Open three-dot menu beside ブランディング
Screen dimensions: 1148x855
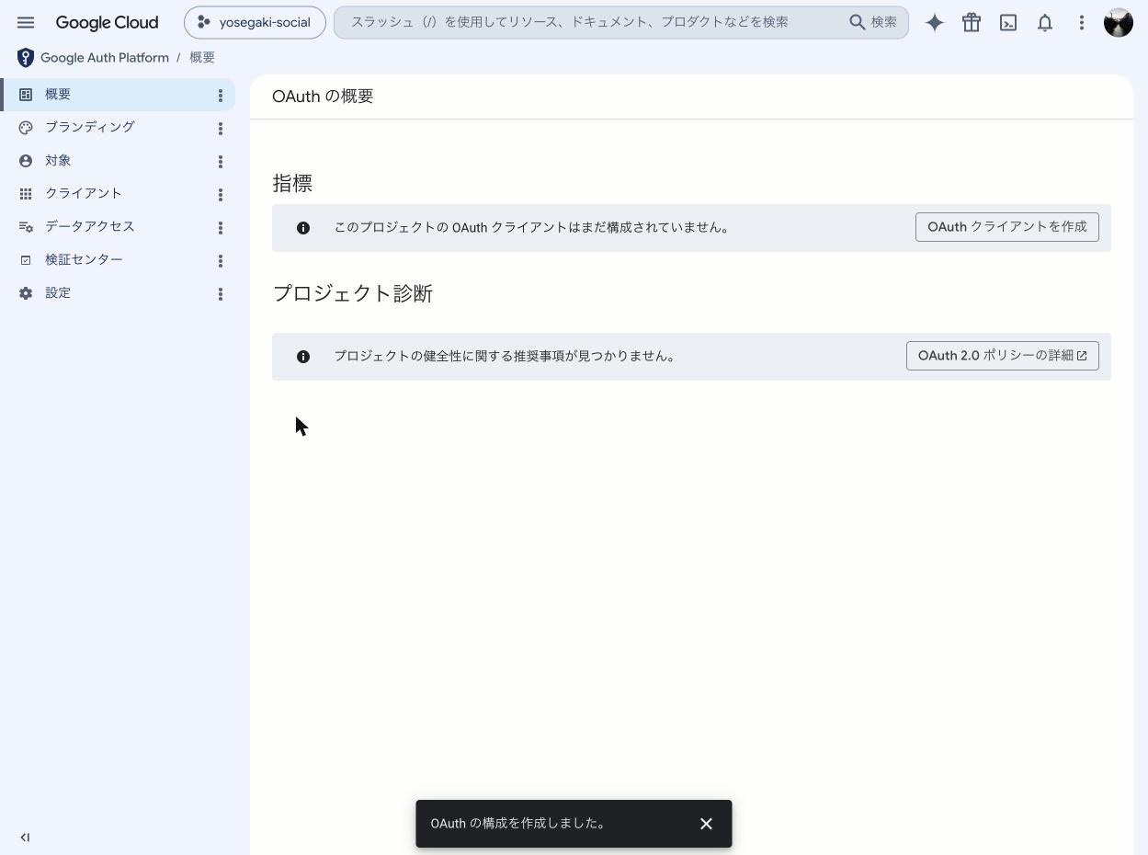[x=221, y=129]
